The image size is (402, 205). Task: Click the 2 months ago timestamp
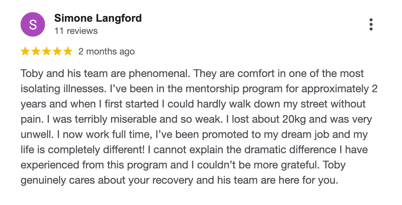coord(106,51)
